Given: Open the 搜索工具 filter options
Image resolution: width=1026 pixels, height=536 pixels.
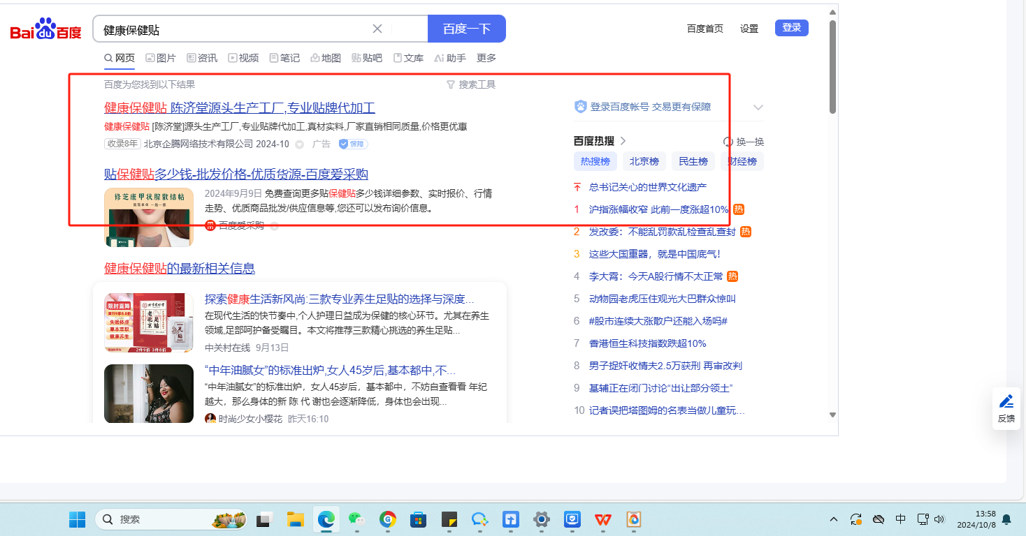Looking at the screenshot, I should click(x=471, y=84).
